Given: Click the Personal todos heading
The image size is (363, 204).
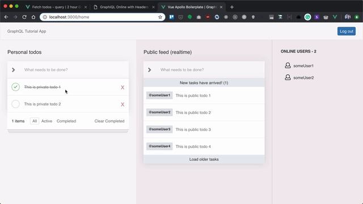Looking at the screenshot, I should click(24, 52).
